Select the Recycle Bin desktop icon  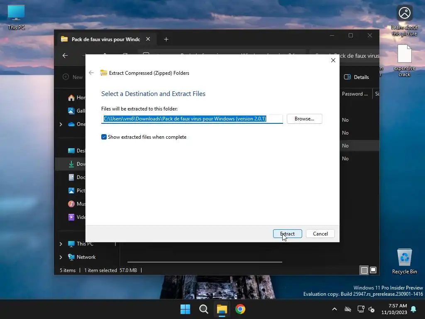pyautogui.click(x=404, y=262)
